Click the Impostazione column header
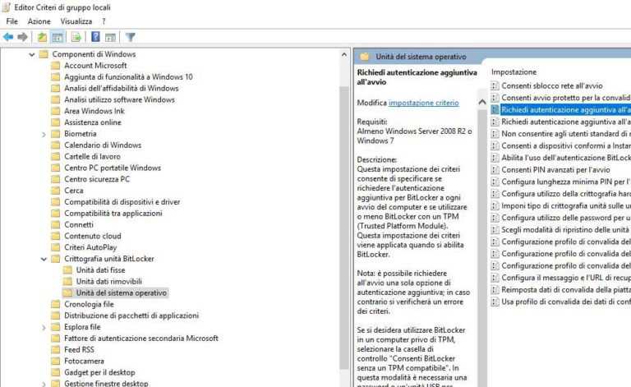 (514, 72)
